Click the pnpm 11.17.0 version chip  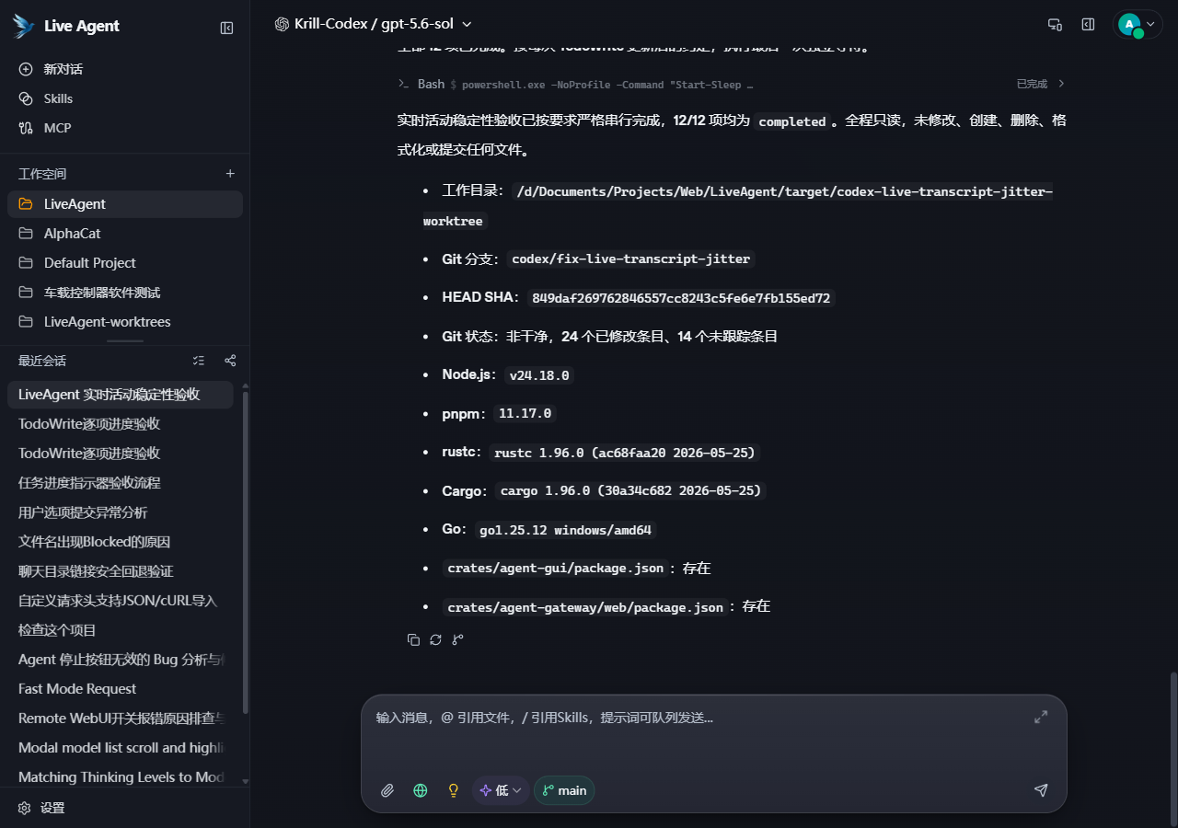click(x=525, y=414)
